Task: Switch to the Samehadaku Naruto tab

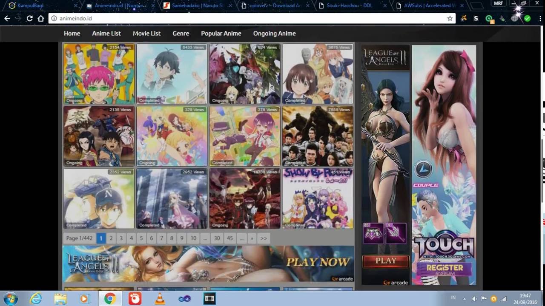Action: pyautogui.click(x=197, y=6)
